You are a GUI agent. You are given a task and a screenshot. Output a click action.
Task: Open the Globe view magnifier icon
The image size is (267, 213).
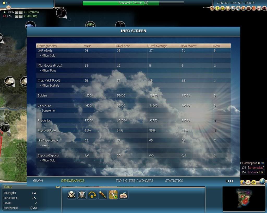(263, 182)
